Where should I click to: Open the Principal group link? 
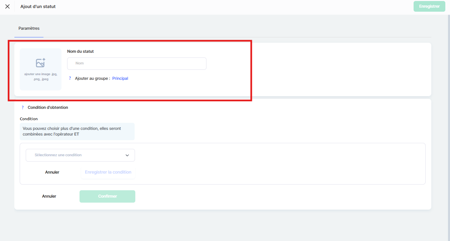pos(120,78)
